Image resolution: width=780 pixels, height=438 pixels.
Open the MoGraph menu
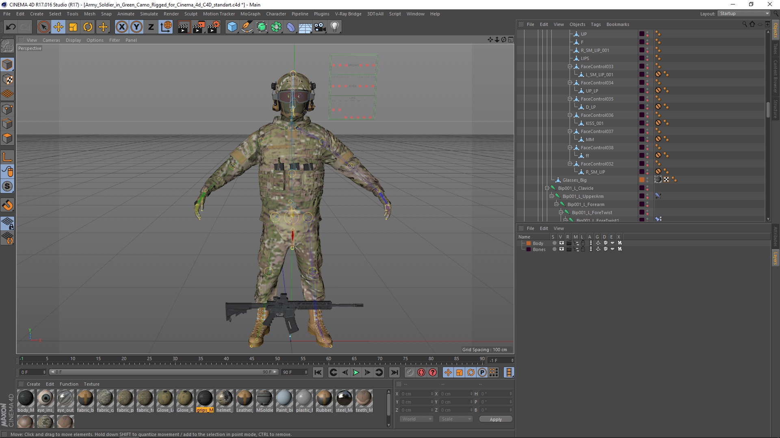tap(250, 14)
